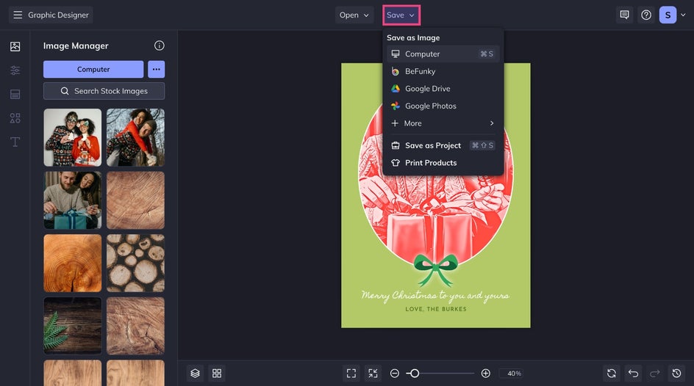Select ugly sweater couple with glasses thumbnail
The width and height of the screenshot is (694, 386).
pyautogui.click(x=73, y=137)
